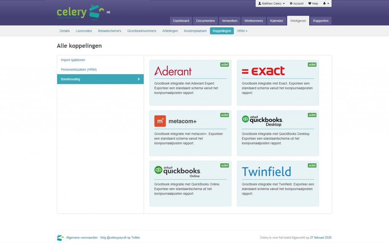The image size is (389, 243).
Task: Open the Details submenu item
Action: point(65,31)
